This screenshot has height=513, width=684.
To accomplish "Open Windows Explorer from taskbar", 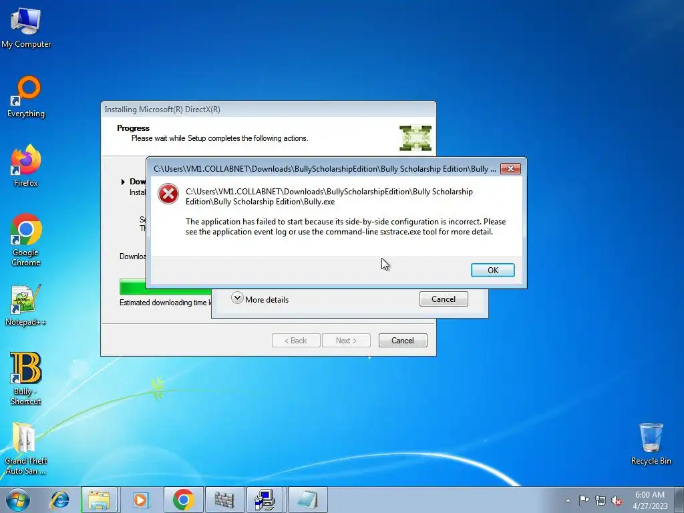I will (x=99, y=500).
